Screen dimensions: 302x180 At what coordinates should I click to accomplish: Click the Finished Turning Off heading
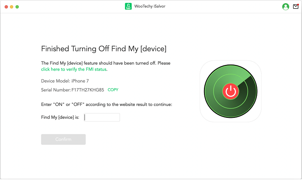[x=104, y=49]
